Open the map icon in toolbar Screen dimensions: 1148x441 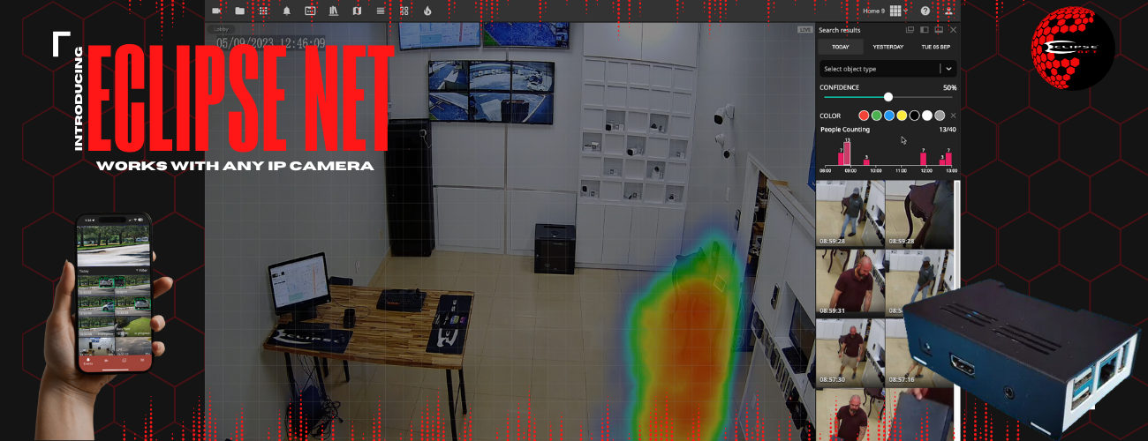pos(357,11)
